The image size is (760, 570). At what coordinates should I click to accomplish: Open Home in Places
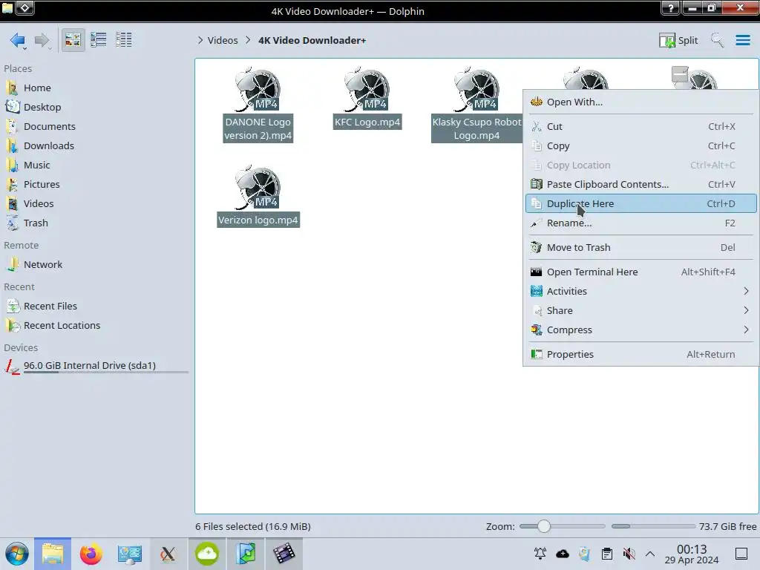click(x=37, y=88)
